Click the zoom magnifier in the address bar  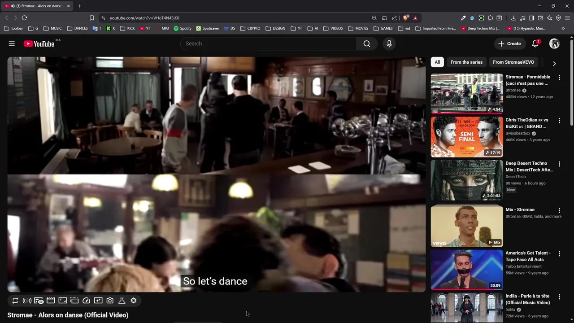click(x=374, y=18)
